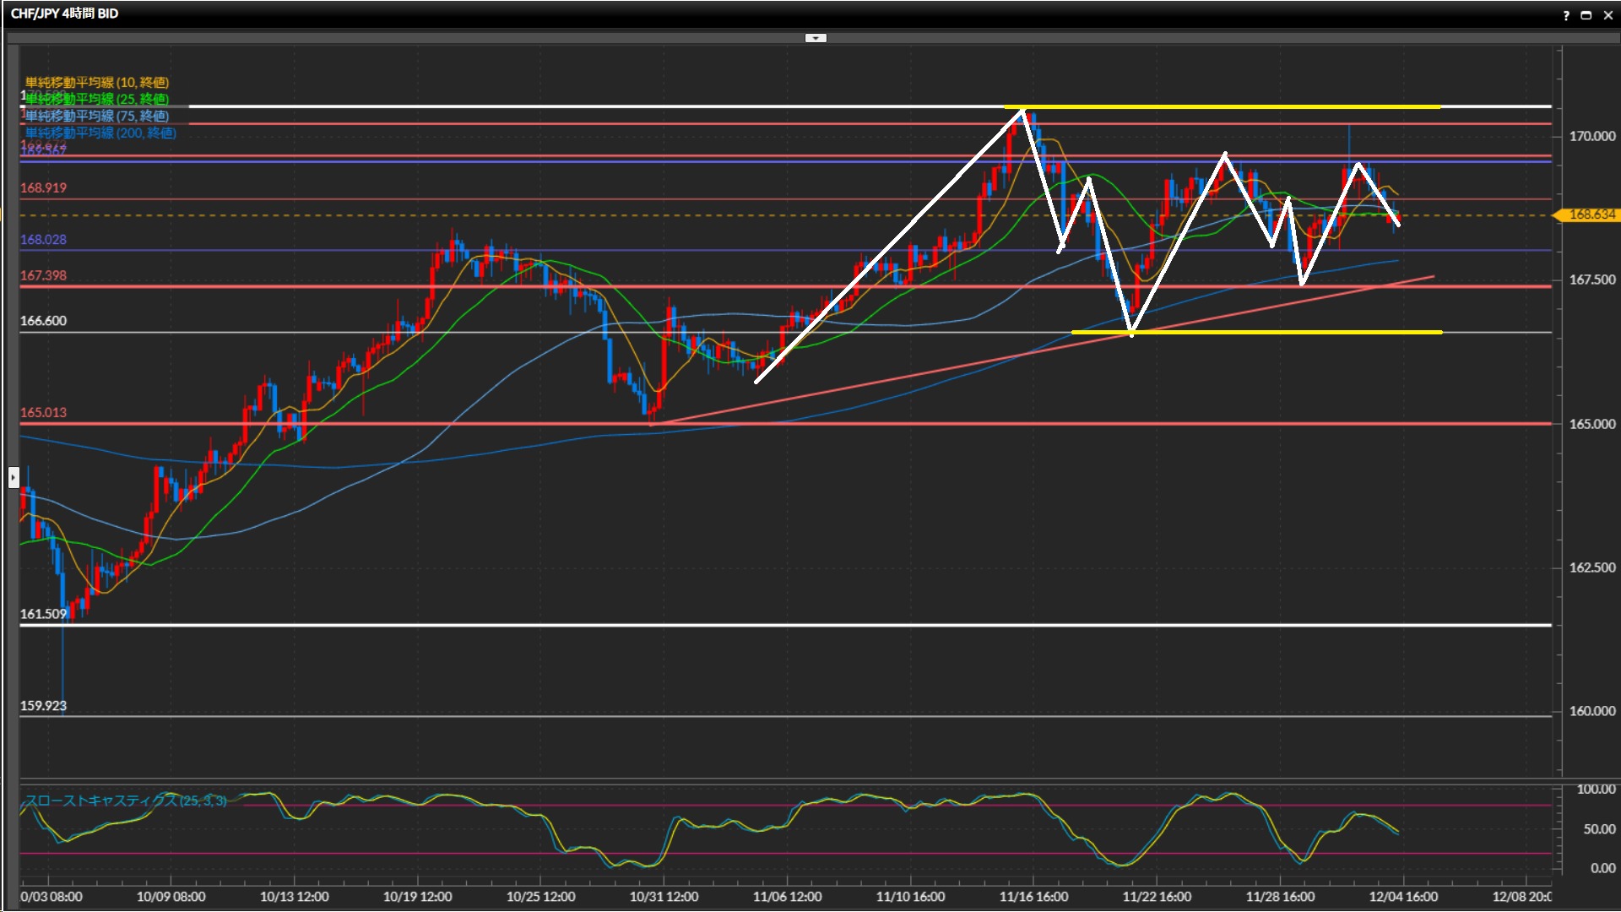Click the 166.600 support line label
This screenshot has width=1621, height=912.
[43, 321]
